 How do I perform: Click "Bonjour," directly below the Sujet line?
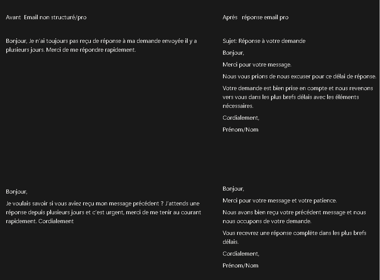[233, 53]
